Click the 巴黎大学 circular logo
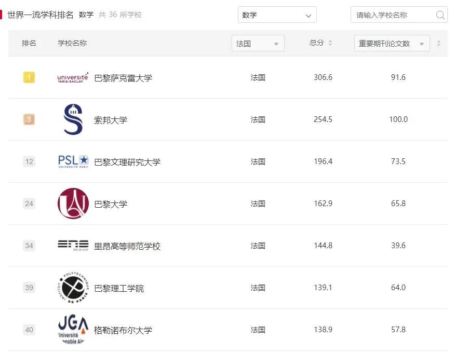Image resolution: width=456 pixels, height=352 pixels. pos(72,204)
